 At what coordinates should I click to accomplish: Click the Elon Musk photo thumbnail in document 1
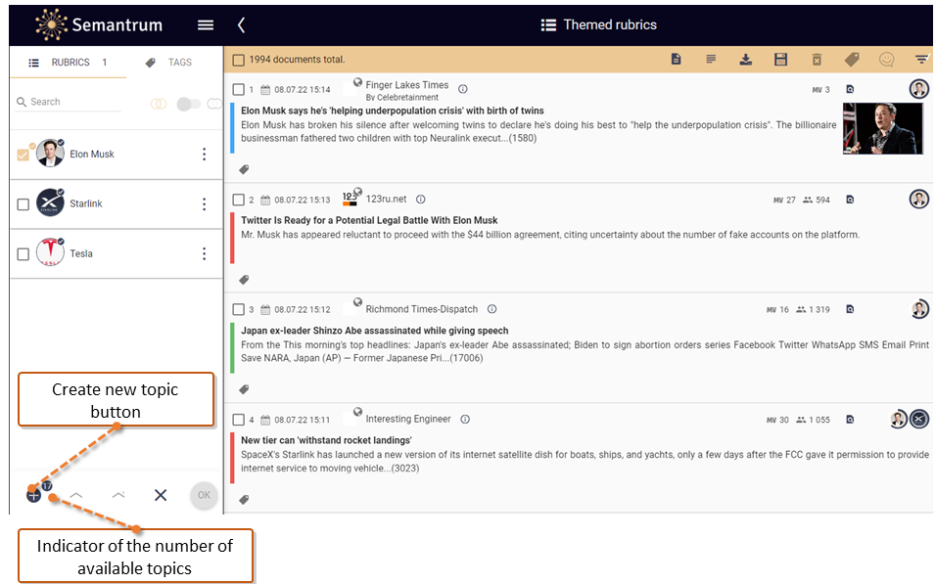tap(883, 128)
